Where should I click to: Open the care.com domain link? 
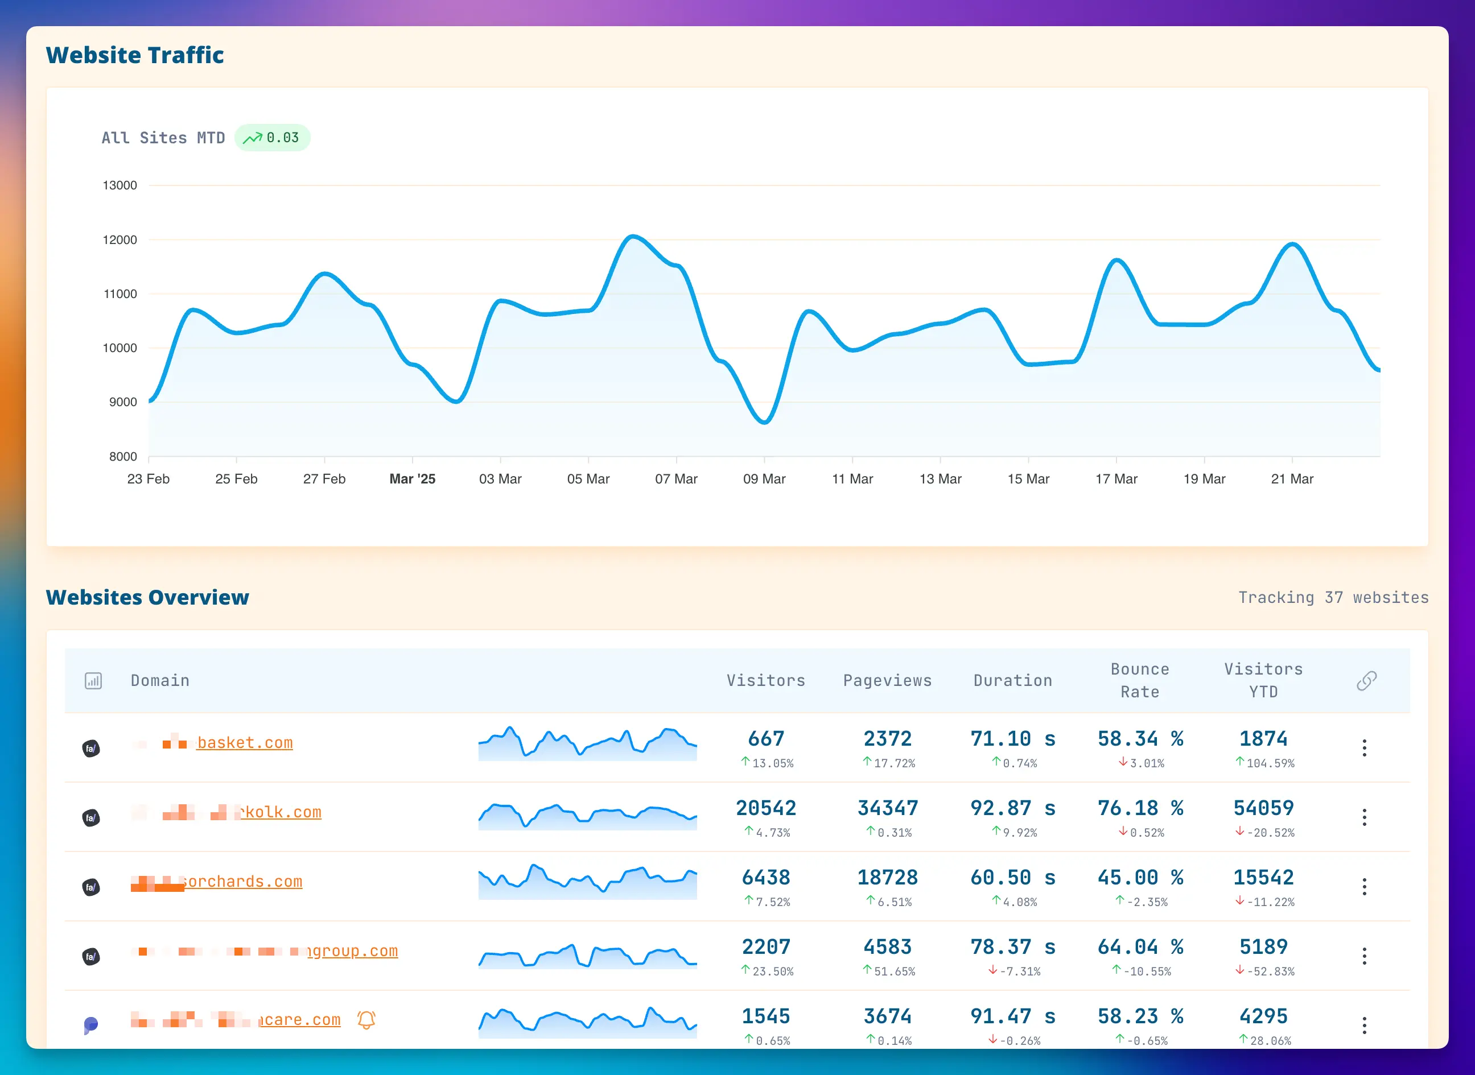click(300, 1020)
